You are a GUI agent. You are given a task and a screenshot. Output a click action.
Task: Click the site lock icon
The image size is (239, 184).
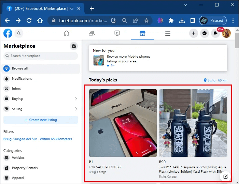pyautogui.click(x=54, y=20)
